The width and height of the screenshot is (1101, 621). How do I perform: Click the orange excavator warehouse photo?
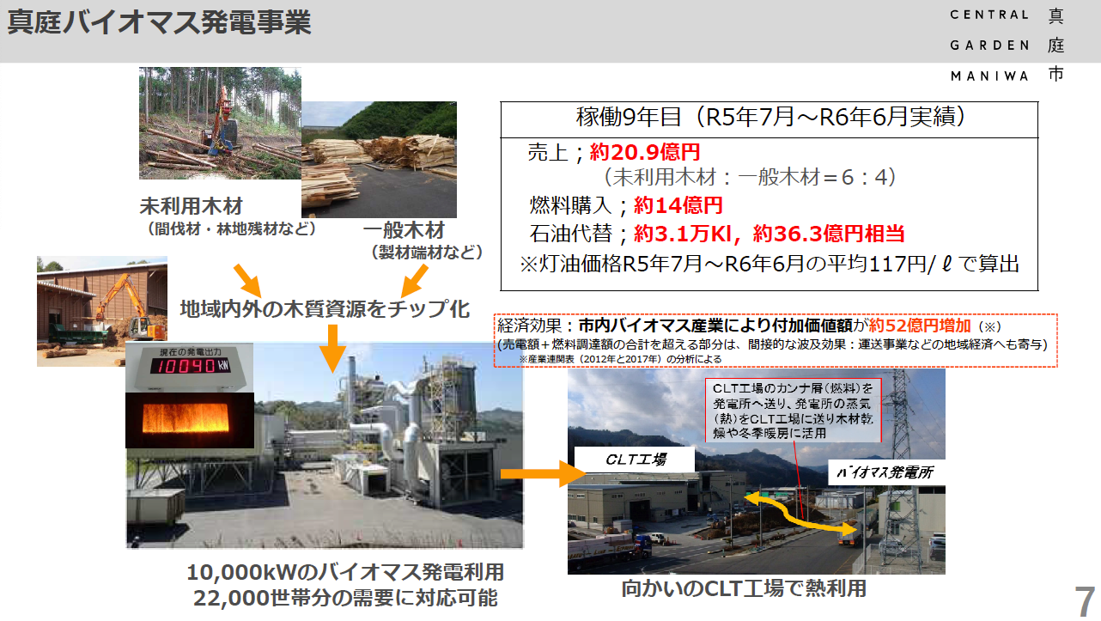tap(101, 311)
